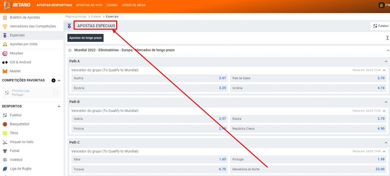This screenshot has height=176, width=390.
Task: Click the Apostas por Odds icon
Action: coord(5,44)
